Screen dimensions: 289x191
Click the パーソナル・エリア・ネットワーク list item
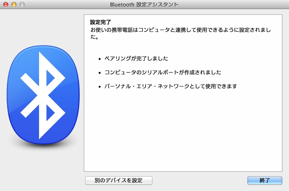pos(171,86)
